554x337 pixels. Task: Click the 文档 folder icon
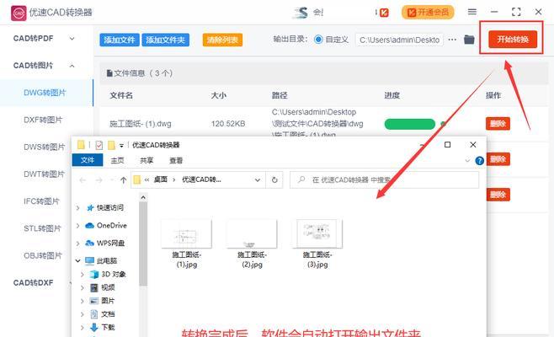[94, 314]
